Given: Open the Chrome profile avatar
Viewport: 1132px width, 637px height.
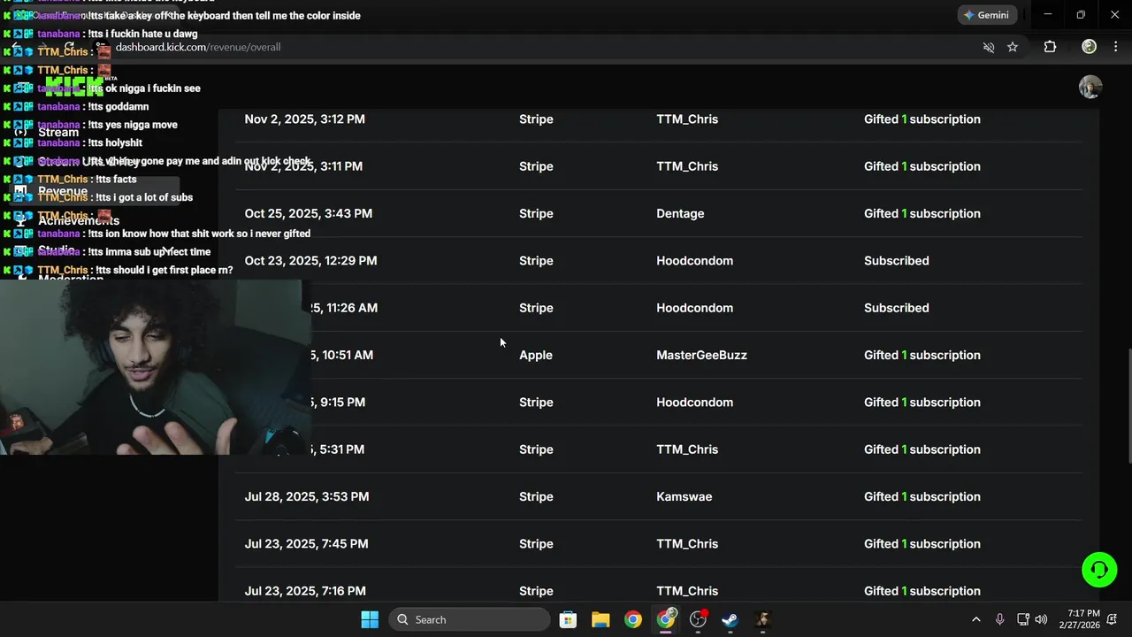Looking at the screenshot, I should tap(1090, 47).
